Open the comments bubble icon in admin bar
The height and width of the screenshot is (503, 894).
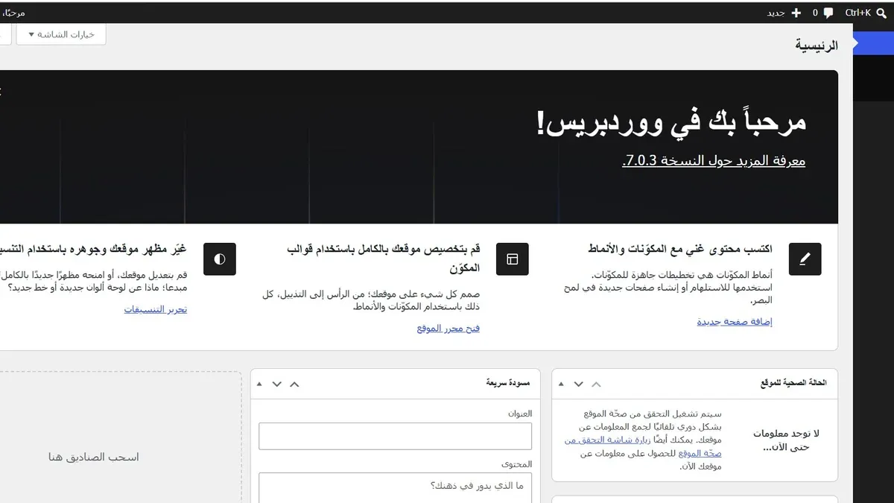click(828, 13)
